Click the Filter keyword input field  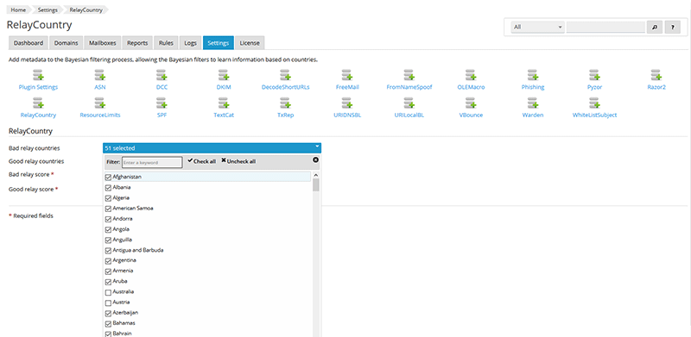tap(152, 162)
